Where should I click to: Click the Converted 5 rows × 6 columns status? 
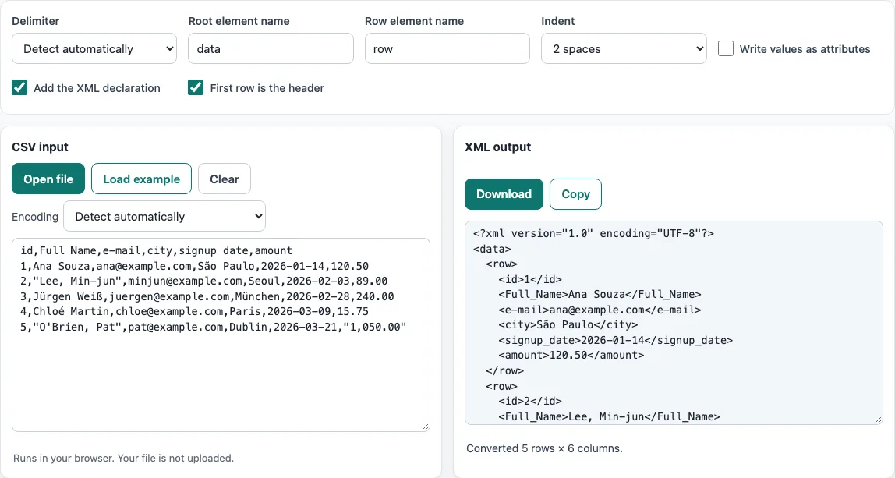tap(544, 448)
